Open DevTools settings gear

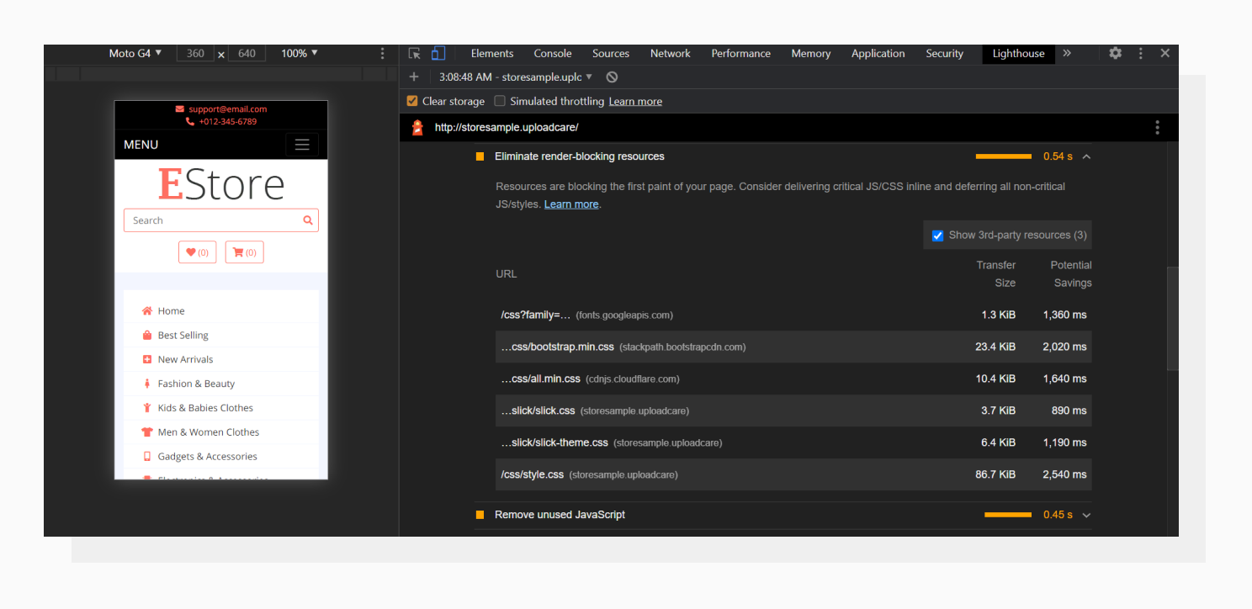(x=1115, y=53)
